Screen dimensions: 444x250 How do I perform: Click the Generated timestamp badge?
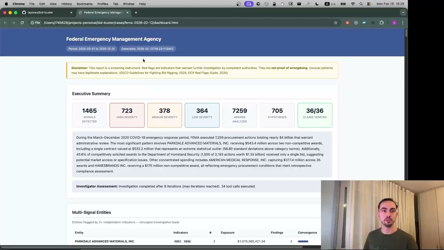coord(147,49)
